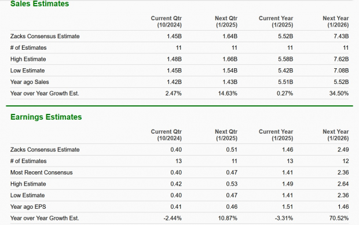Select year ago EPS 0.46

[232, 206]
